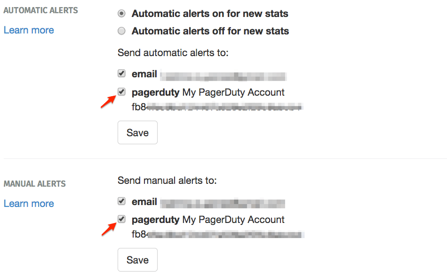Click the PagerDuty key under automatic alerts
This screenshot has width=447, height=272.
coord(216,107)
